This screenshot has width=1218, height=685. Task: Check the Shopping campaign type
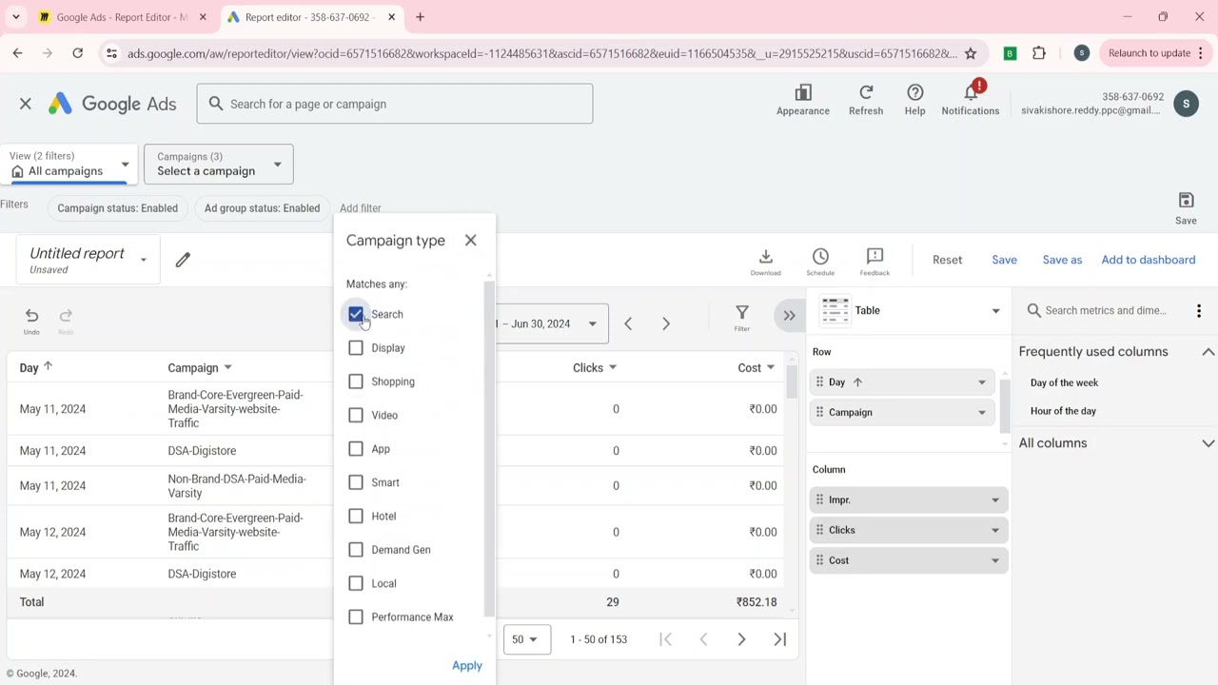(356, 382)
